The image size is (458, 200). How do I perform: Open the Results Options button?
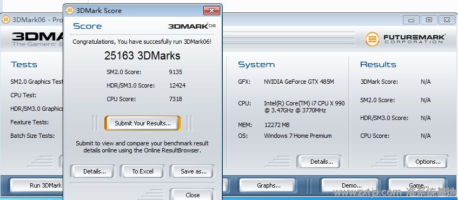click(428, 162)
